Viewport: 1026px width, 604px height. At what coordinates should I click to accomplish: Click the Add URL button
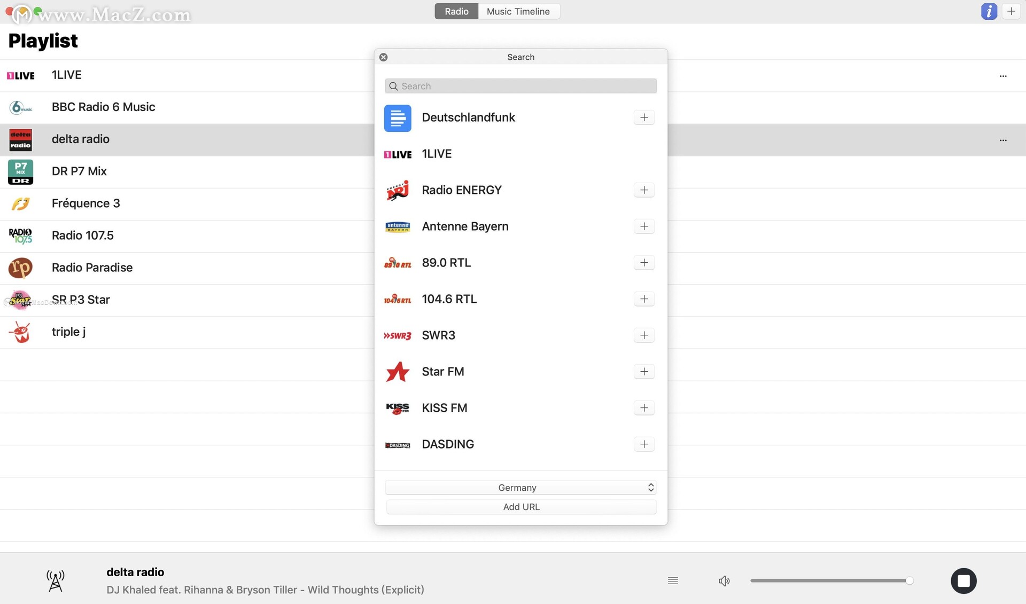click(x=521, y=507)
